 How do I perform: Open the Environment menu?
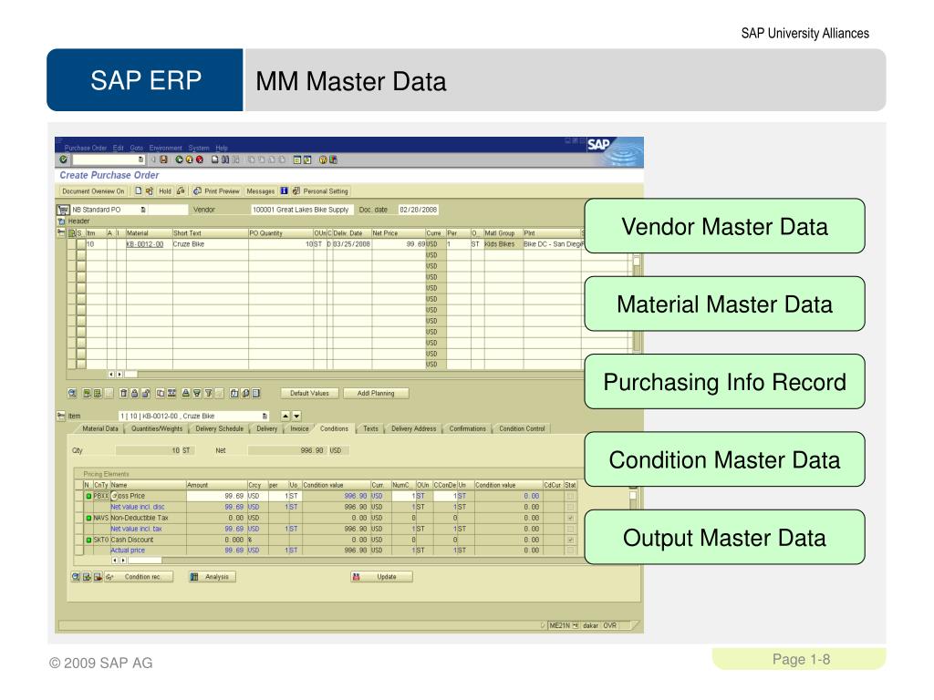[166, 148]
